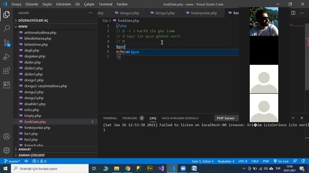Open the Görünüm menu

[x=63, y=4]
